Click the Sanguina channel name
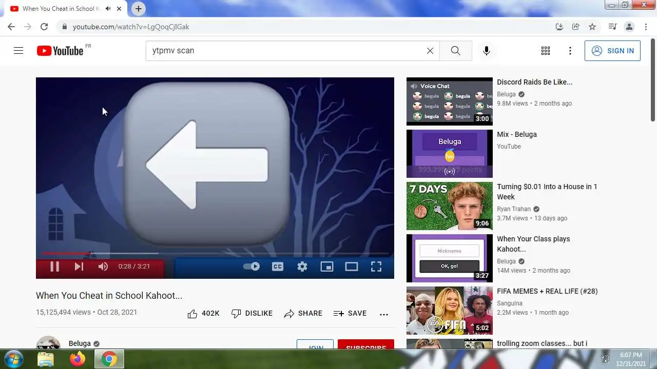 point(510,303)
